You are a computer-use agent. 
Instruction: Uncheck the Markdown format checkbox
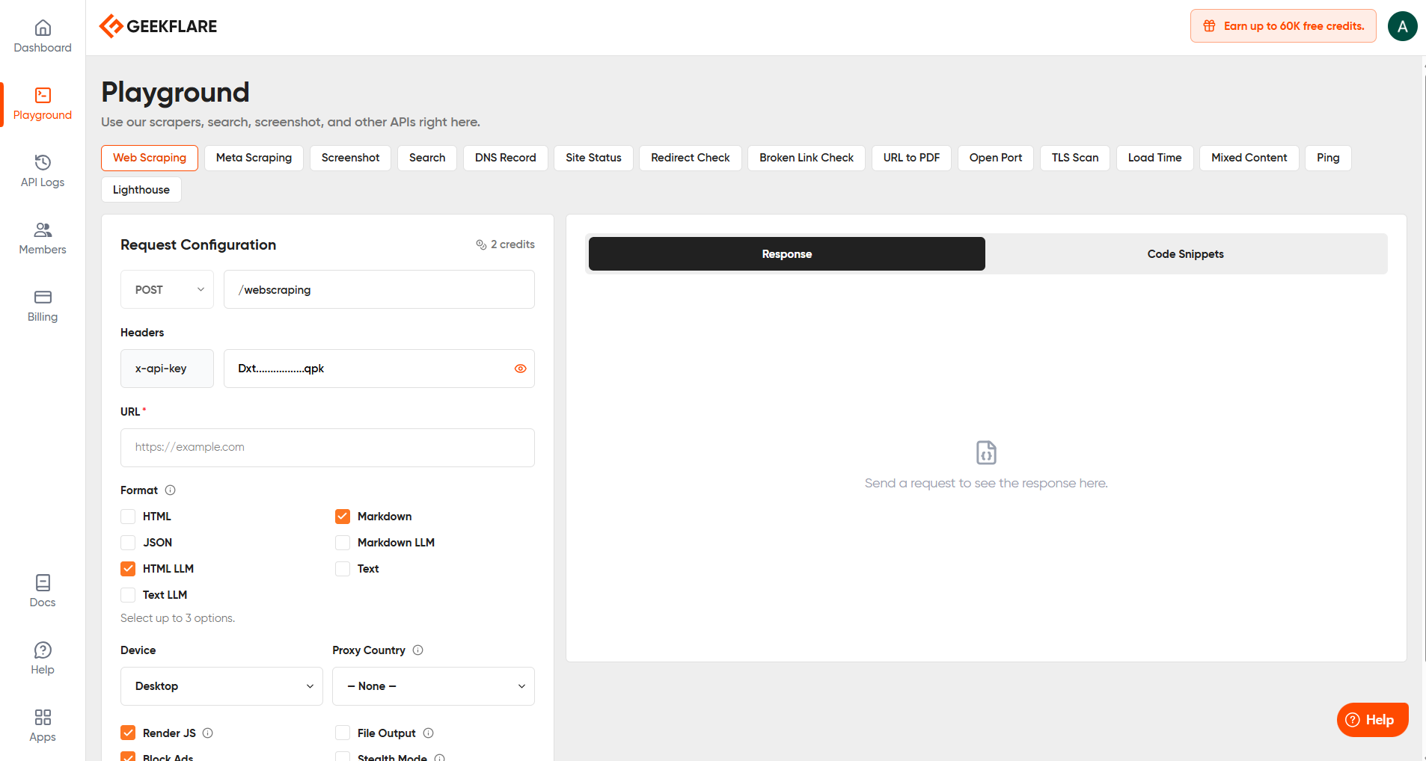[x=343, y=517]
